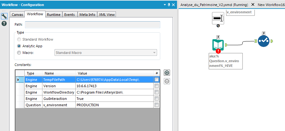Remove constant with minus button
285x131 pixels.
pos(167,81)
